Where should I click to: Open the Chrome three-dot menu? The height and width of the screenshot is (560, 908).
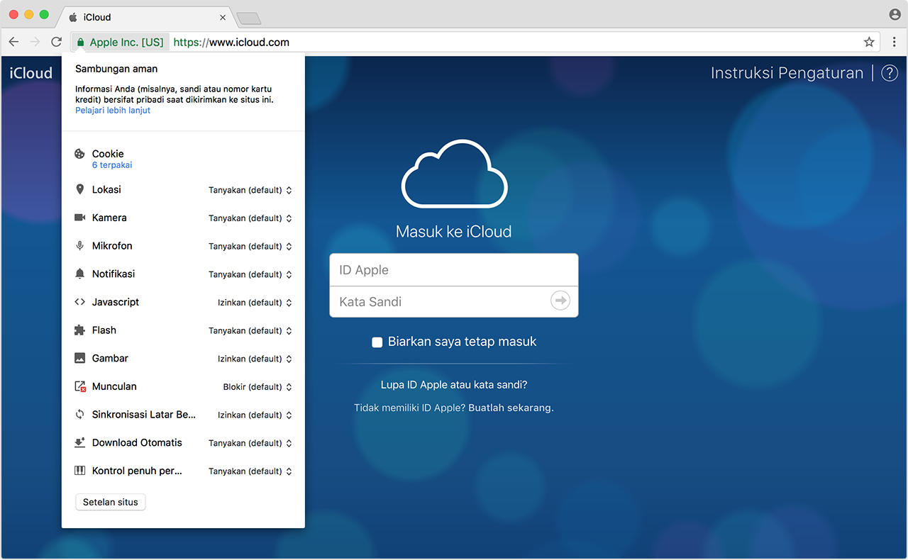point(894,42)
